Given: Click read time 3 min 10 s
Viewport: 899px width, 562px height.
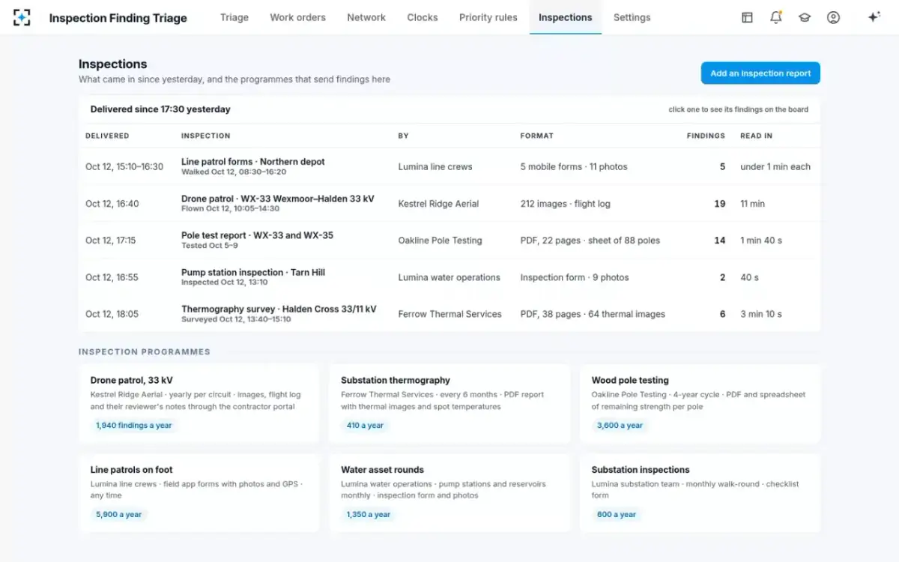Looking at the screenshot, I should pyautogui.click(x=761, y=314).
